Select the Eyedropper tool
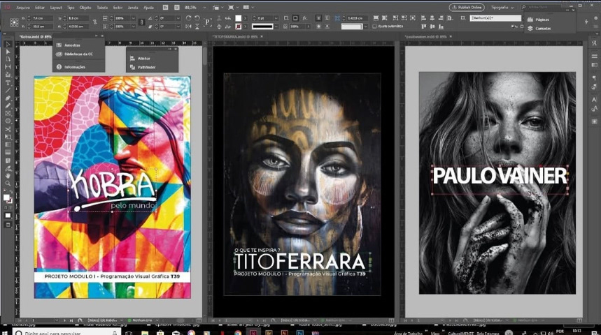This screenshot has width=601, height=335. tap(8, 168)
